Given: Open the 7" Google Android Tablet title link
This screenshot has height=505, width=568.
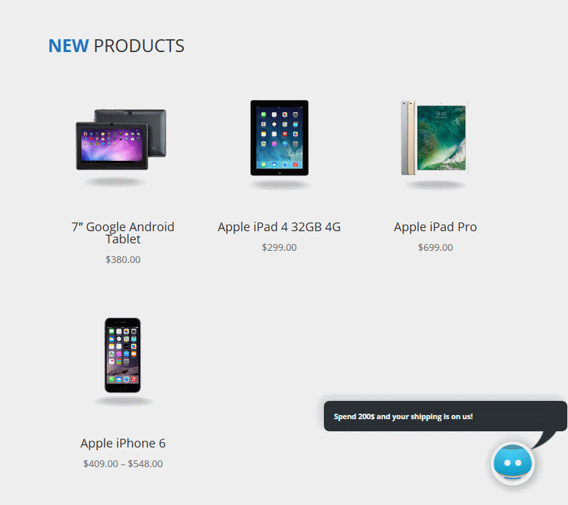Looking at the screenshot, I should [x=123, y=233].
